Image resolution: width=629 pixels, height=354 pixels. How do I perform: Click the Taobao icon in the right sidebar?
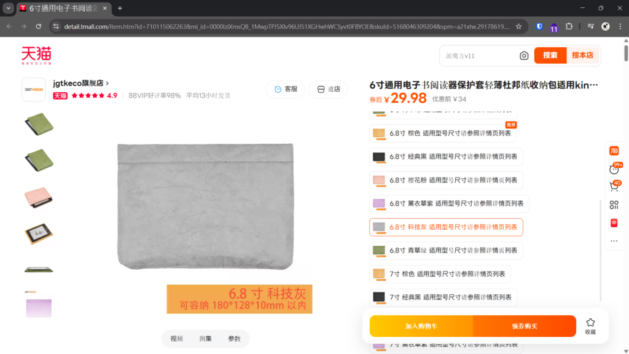pyautogui.click(x=614, y=151)
